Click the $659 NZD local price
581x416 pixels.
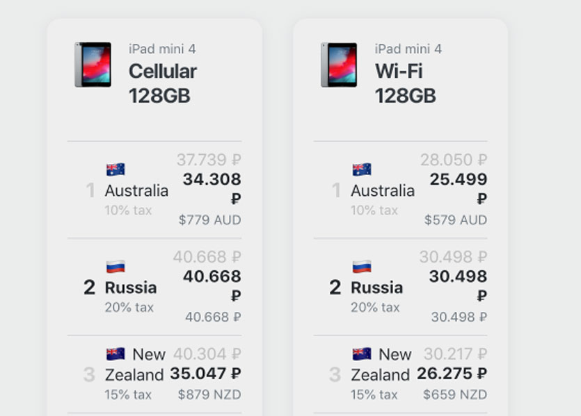tap(455, 394)
